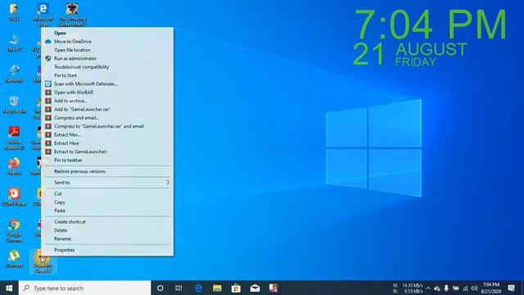Click the network tray icon

click(465, 288)
